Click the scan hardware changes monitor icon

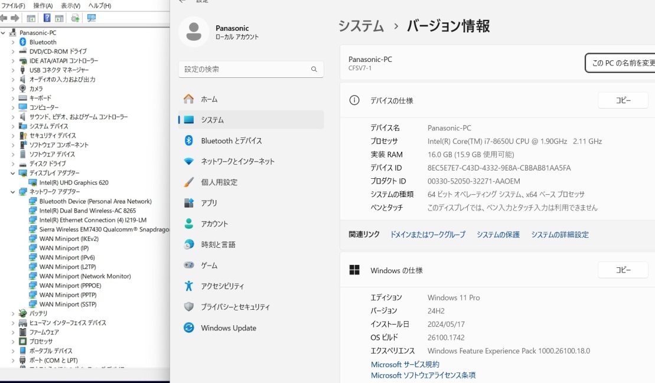pyautogui.click(x=92, y=18)
